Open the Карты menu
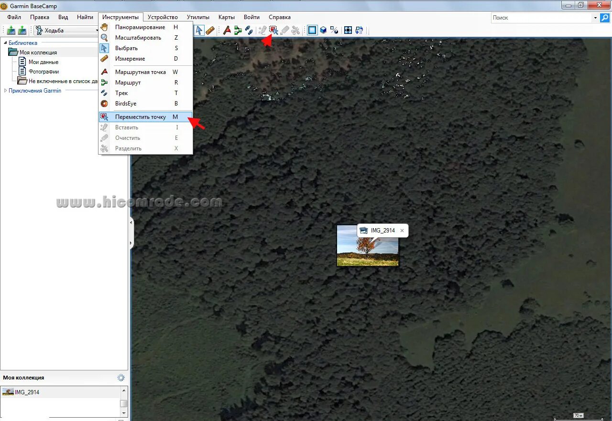 click(x=227, y=17)
